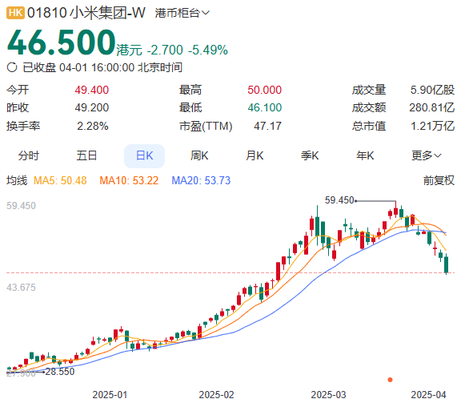Click the 28.550 low price annotation
Screen dimensions: 465x411
[x=59, y=372]
